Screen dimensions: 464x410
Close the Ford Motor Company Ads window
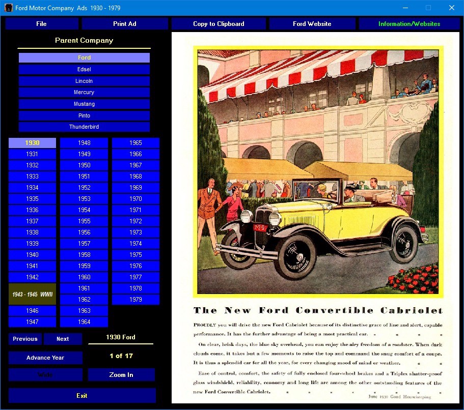[452, 8]
